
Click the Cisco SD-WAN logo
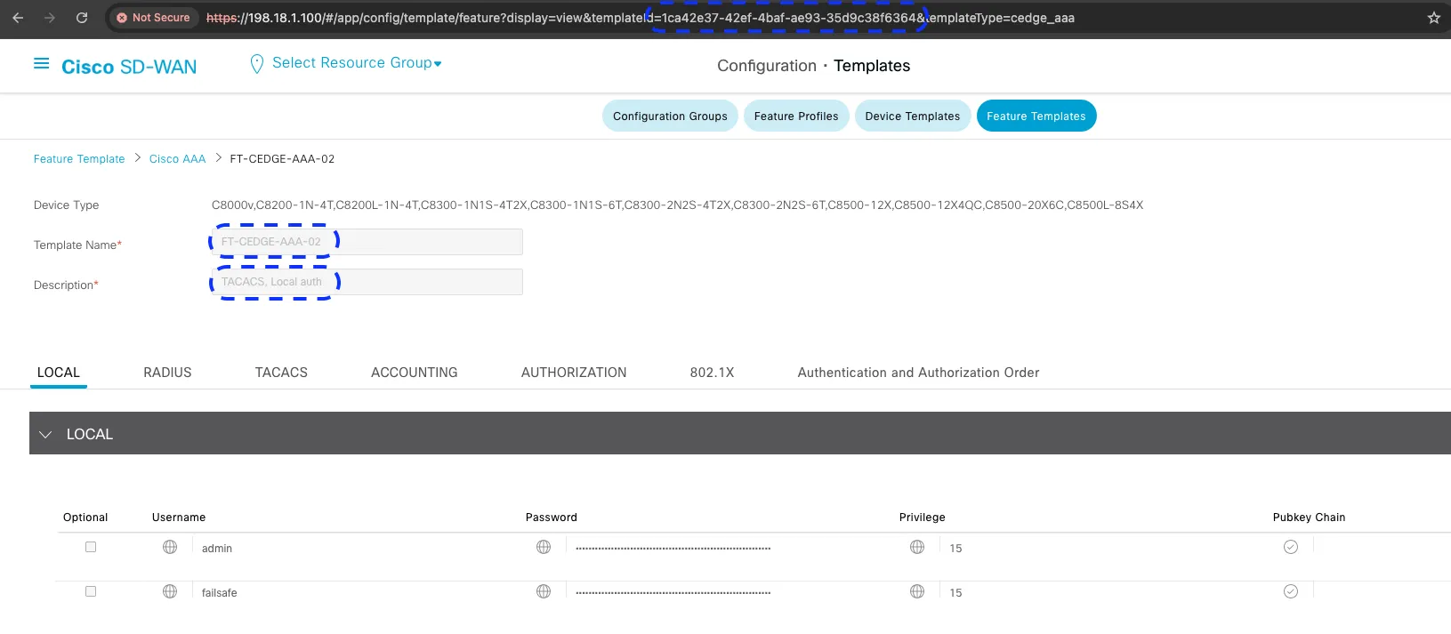click(x=129, y=67)
